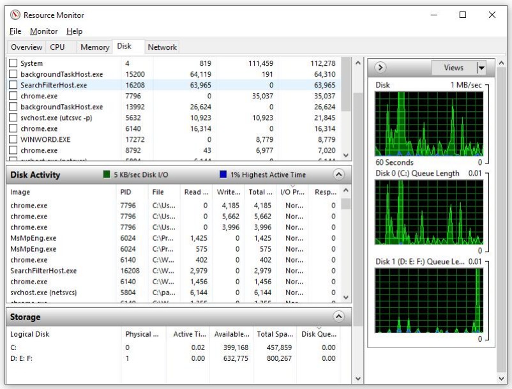The image size is (512, 389).
Task: Click graphs pane scroll-down arrow
Action: click(x=502, y=379)
